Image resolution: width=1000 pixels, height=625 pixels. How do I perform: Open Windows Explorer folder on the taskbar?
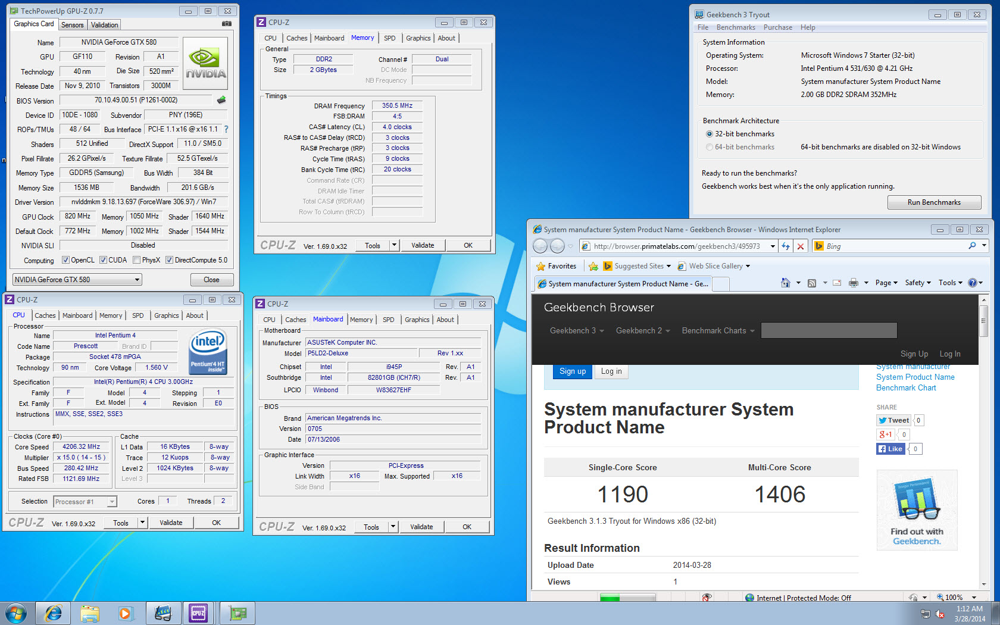(90, 613)
